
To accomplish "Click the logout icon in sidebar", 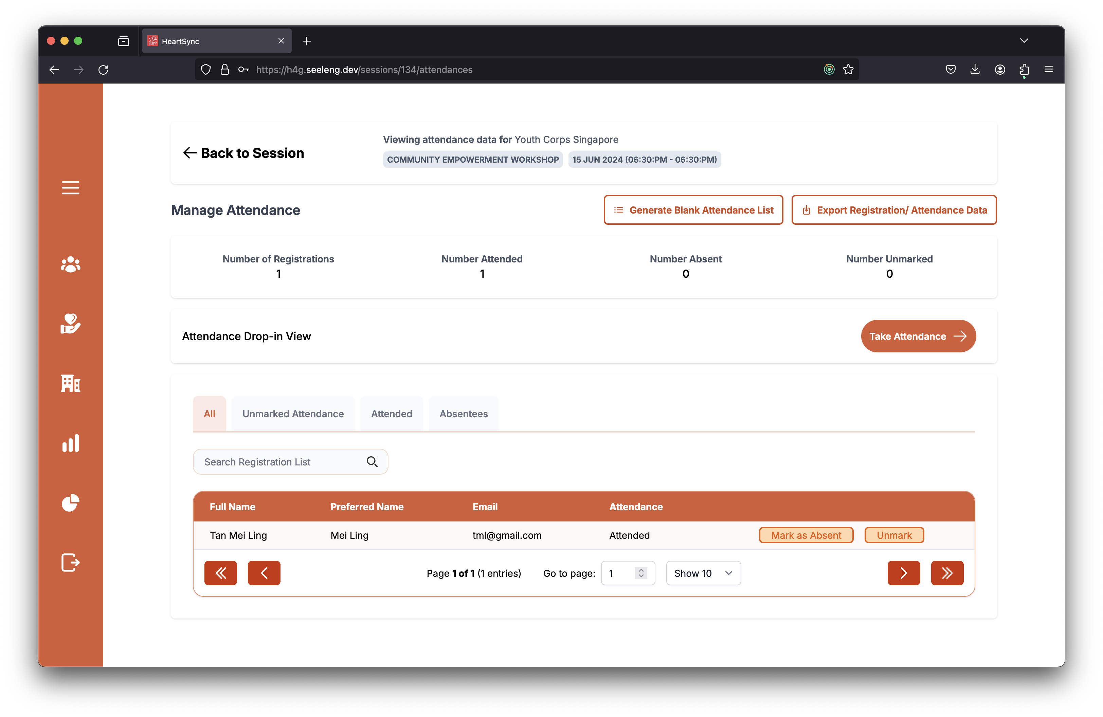I will tap(70, 562).
